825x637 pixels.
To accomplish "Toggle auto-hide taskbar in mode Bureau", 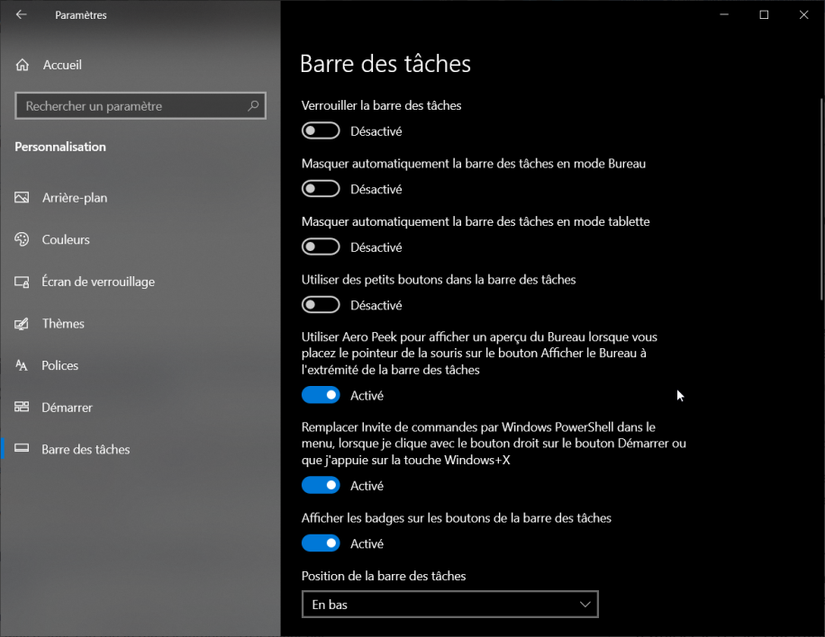I will (321, 189).
